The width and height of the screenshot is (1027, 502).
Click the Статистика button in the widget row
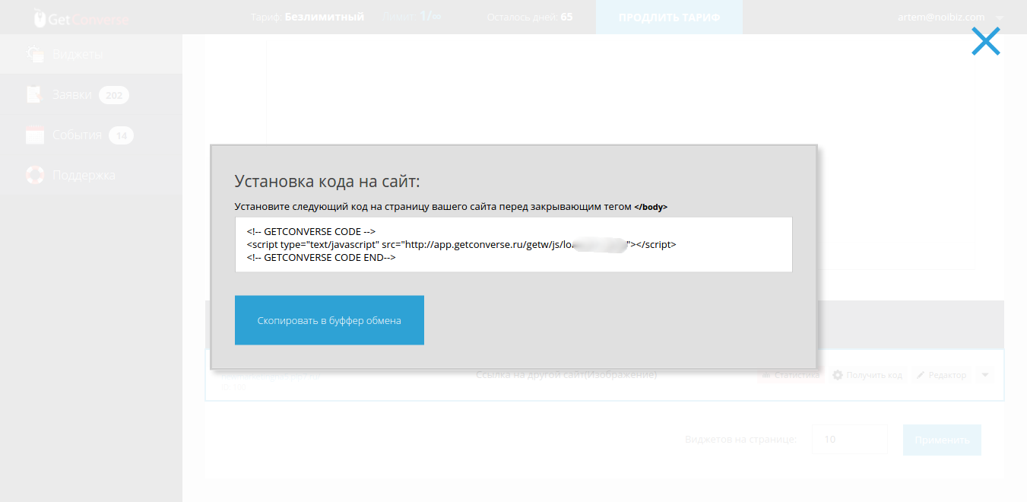pos(790,375)
